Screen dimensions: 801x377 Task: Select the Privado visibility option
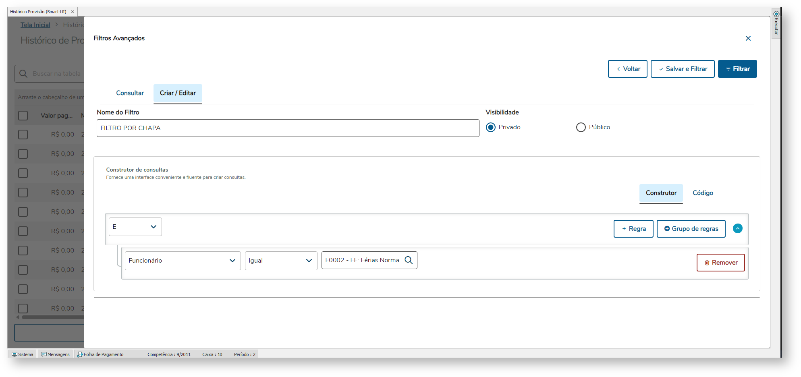tap(490, 127)
